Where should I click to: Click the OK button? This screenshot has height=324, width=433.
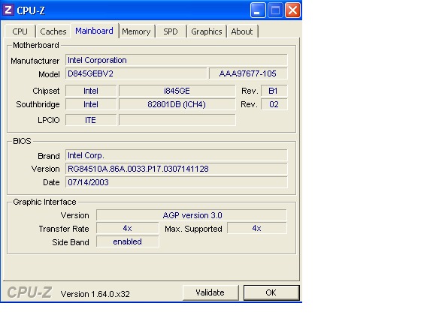[x=271, y=292]
